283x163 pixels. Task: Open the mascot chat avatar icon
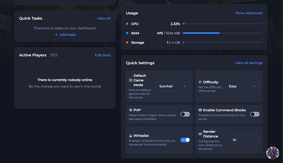tap(273, 153)
